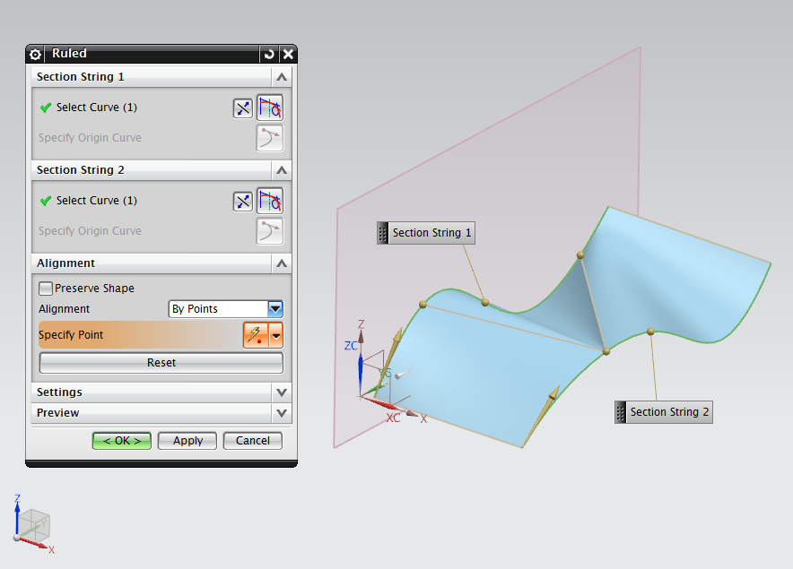Open the Alignment By Points combo box
The width and height of the screenshot is (793, 569).
pyautogui.click(x=225, y=309)
